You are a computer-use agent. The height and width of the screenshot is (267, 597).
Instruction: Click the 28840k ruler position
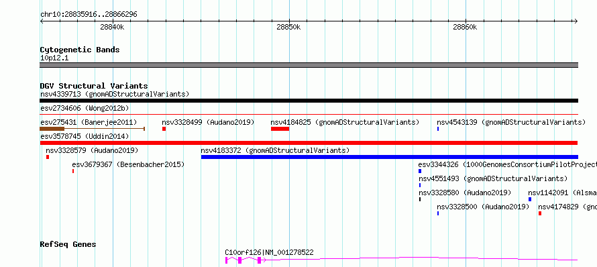[x=112, y=27]
